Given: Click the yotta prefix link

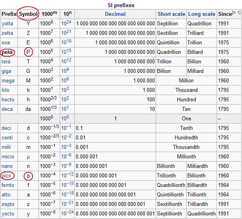Looking at the screenshot, I should [7, 23].
